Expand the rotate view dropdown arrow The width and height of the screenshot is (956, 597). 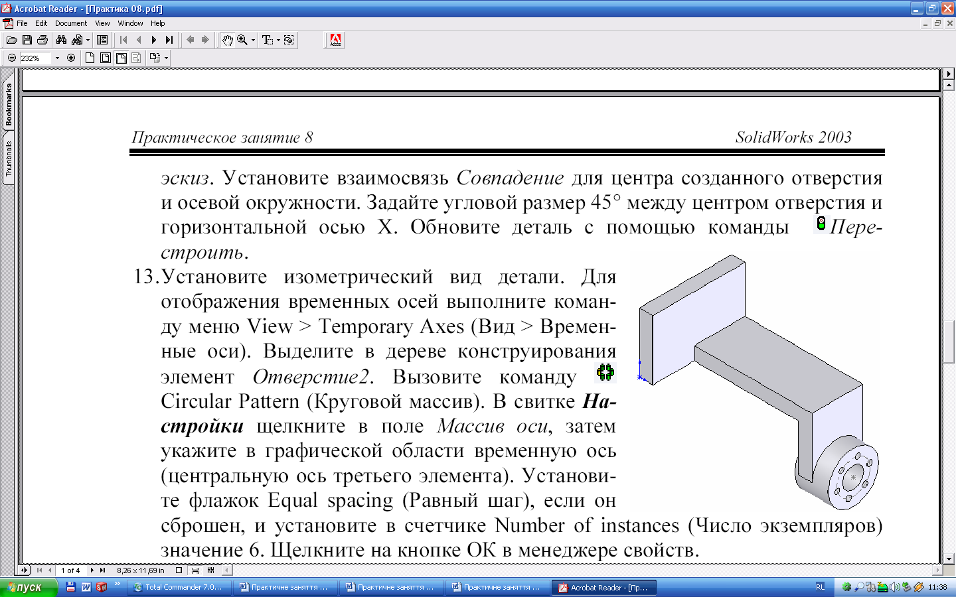tap(166, 58)
